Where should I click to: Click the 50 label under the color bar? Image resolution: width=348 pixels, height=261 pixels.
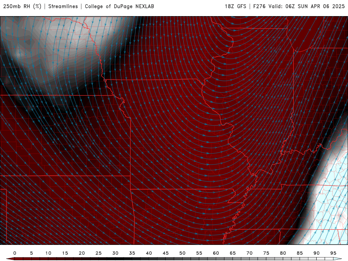tap(182, 253)
